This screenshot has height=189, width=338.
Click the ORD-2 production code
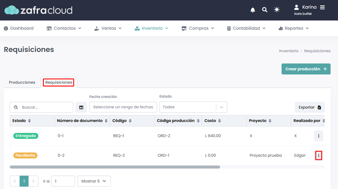point(164,136)
